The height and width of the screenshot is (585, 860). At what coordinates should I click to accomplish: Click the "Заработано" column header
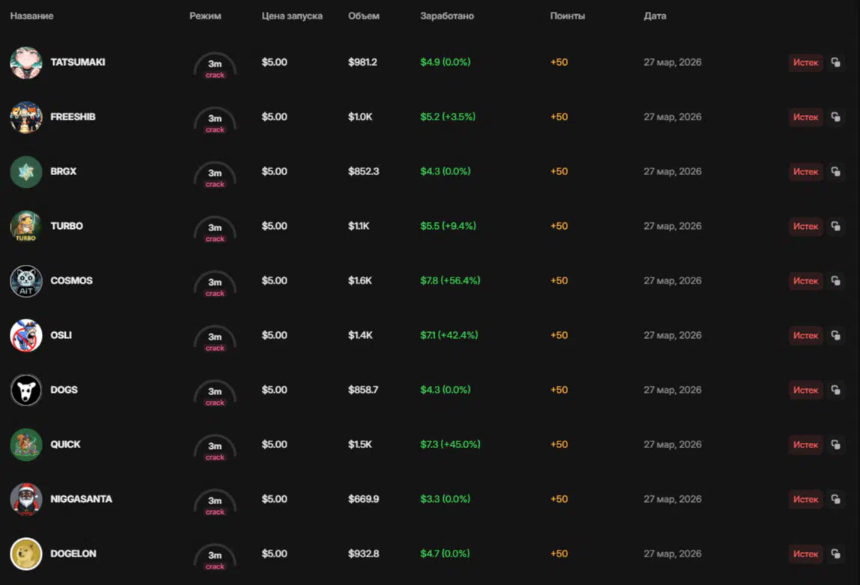pos(447,16)
